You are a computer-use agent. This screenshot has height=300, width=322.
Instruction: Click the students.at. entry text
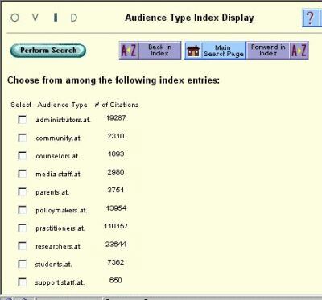53,265
